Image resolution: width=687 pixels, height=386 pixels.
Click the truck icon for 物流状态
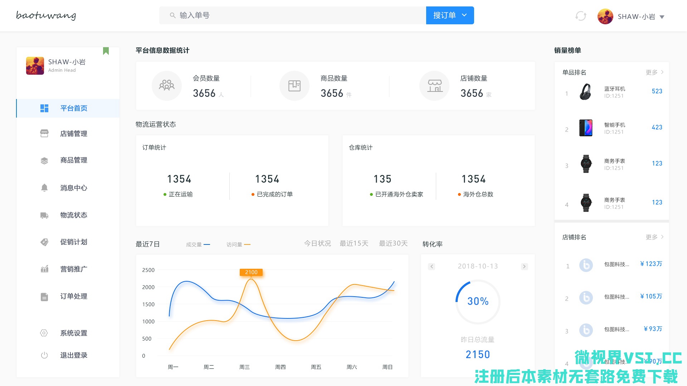pyautogui.click(x=44, y=215)
